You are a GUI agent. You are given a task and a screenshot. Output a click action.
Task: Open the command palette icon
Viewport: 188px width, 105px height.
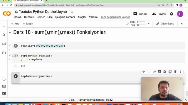[x=4, y=86]
